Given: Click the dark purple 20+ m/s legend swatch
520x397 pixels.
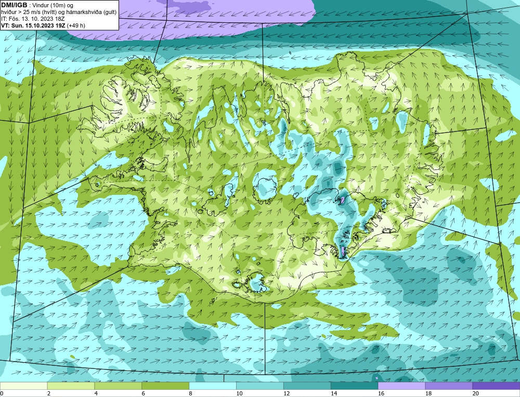Looking at the screenshot, I should click(496, 386).
